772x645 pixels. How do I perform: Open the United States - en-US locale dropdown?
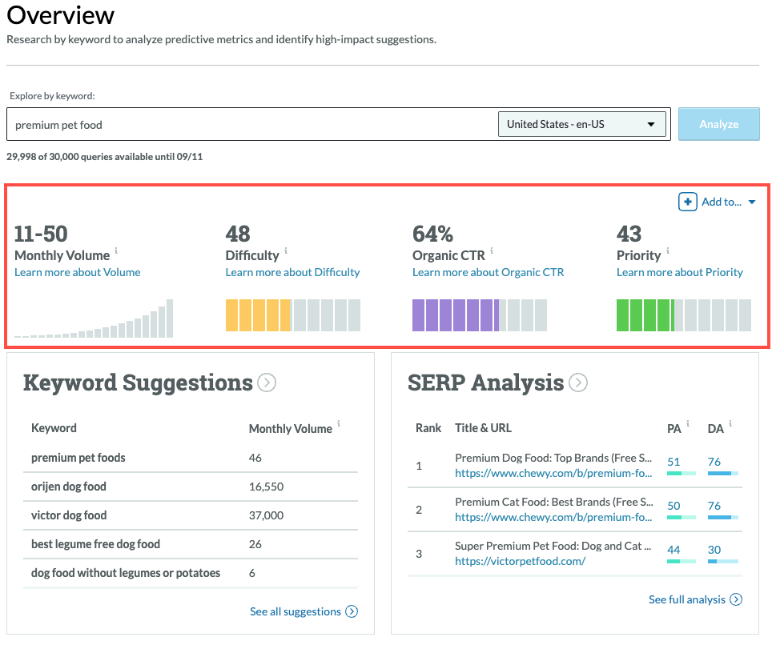coord(583,123)
